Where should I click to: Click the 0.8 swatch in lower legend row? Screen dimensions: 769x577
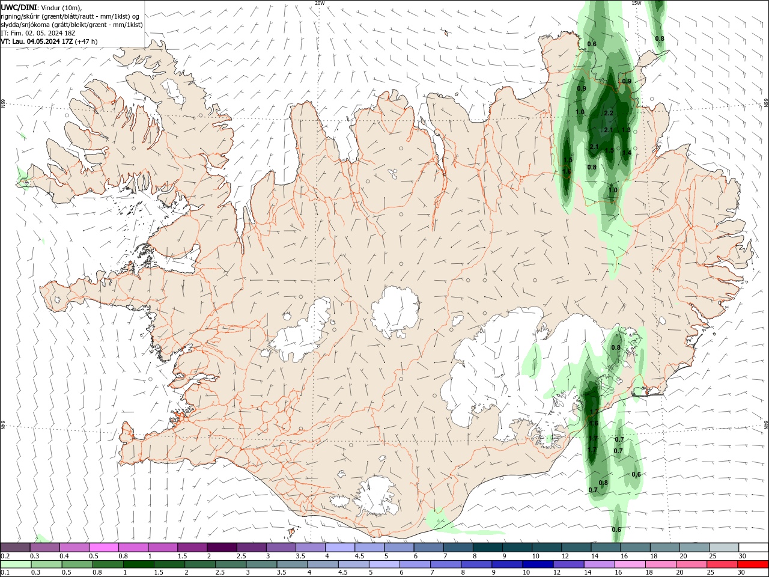(x=108, y=564)
